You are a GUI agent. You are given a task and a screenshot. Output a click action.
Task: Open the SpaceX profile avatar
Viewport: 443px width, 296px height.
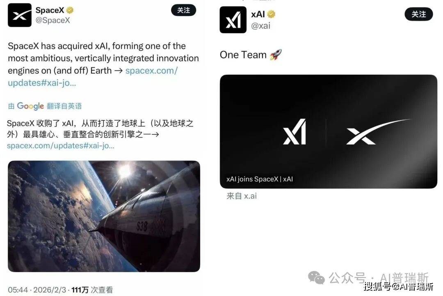(x=20, y=15)
